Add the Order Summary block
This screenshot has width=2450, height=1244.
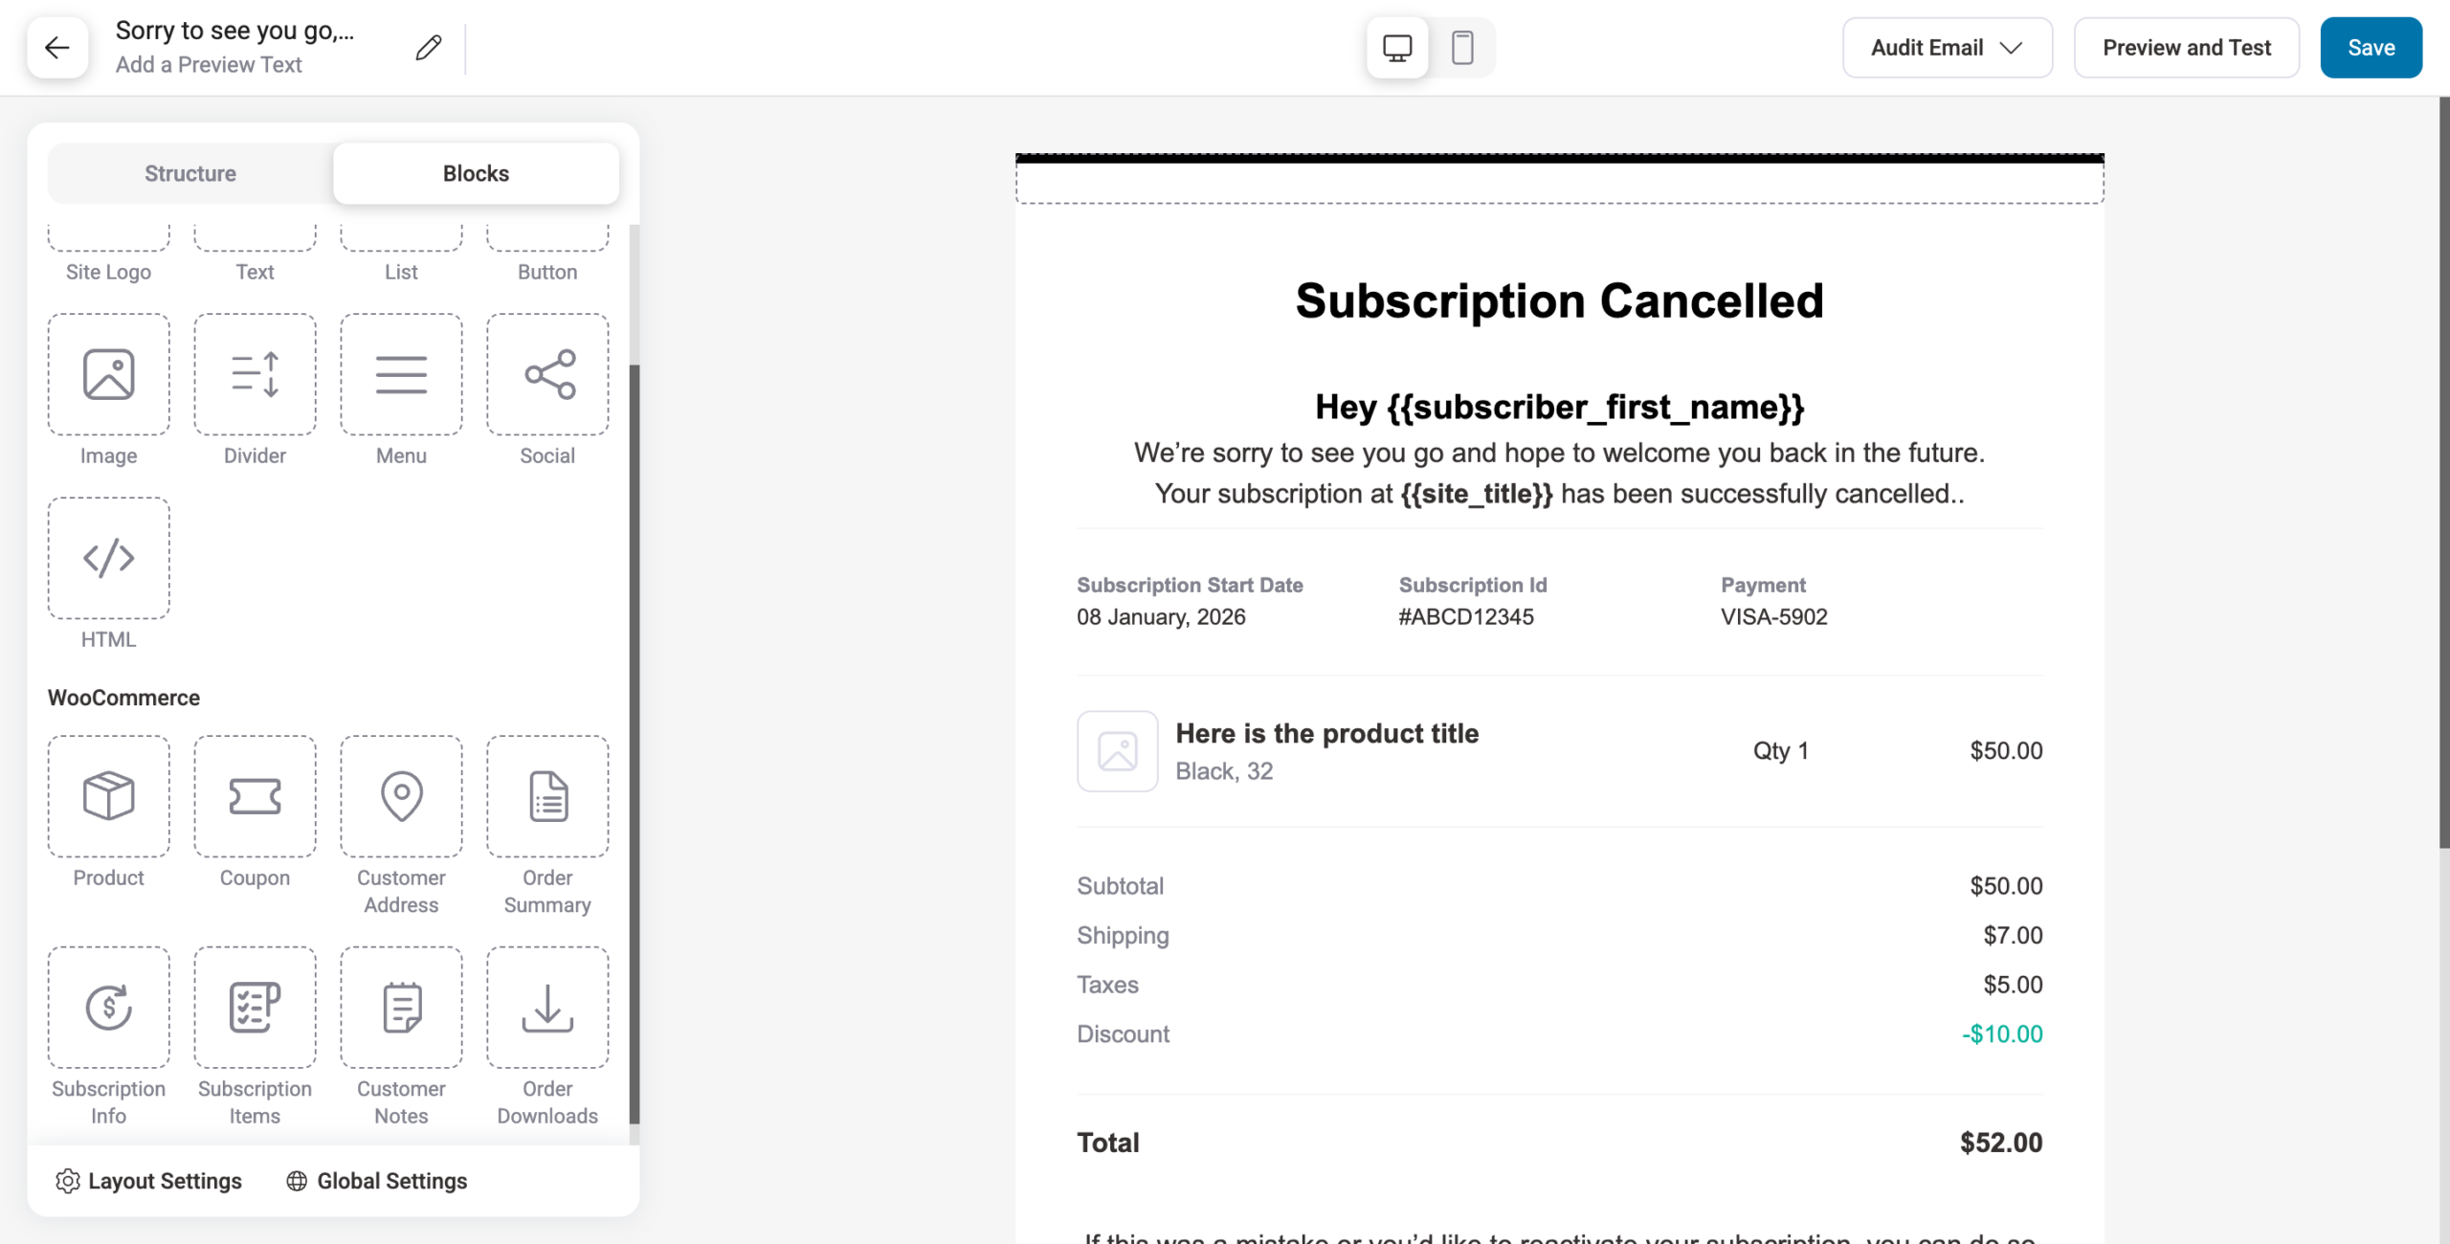tap(546, 795)
